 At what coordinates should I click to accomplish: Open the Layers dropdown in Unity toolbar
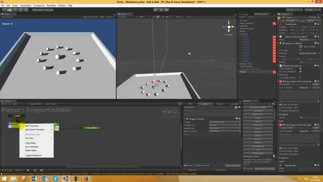294,10
